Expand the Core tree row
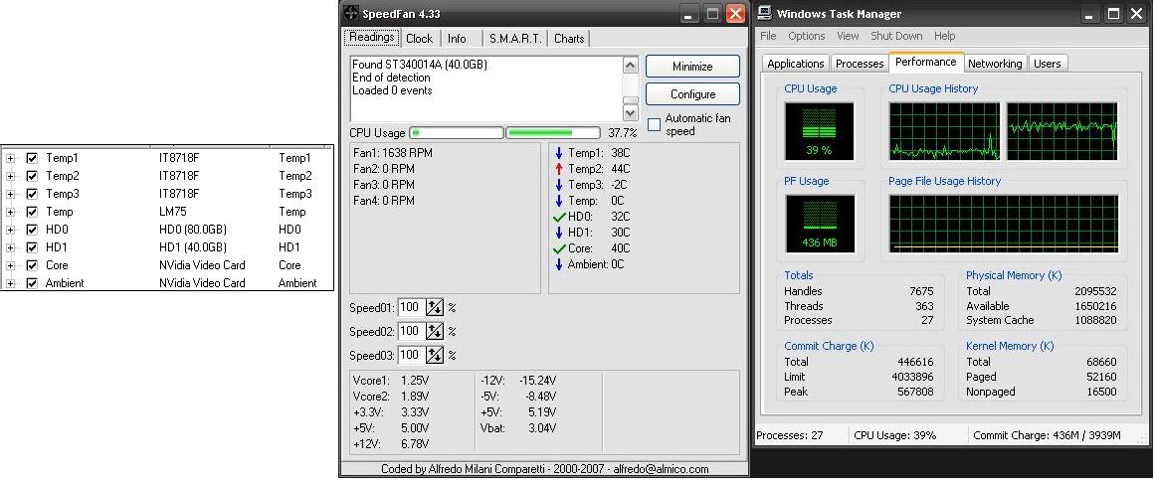Image resolution: width=1154 pixels, height=481 pixels. (x=10, y=265)
